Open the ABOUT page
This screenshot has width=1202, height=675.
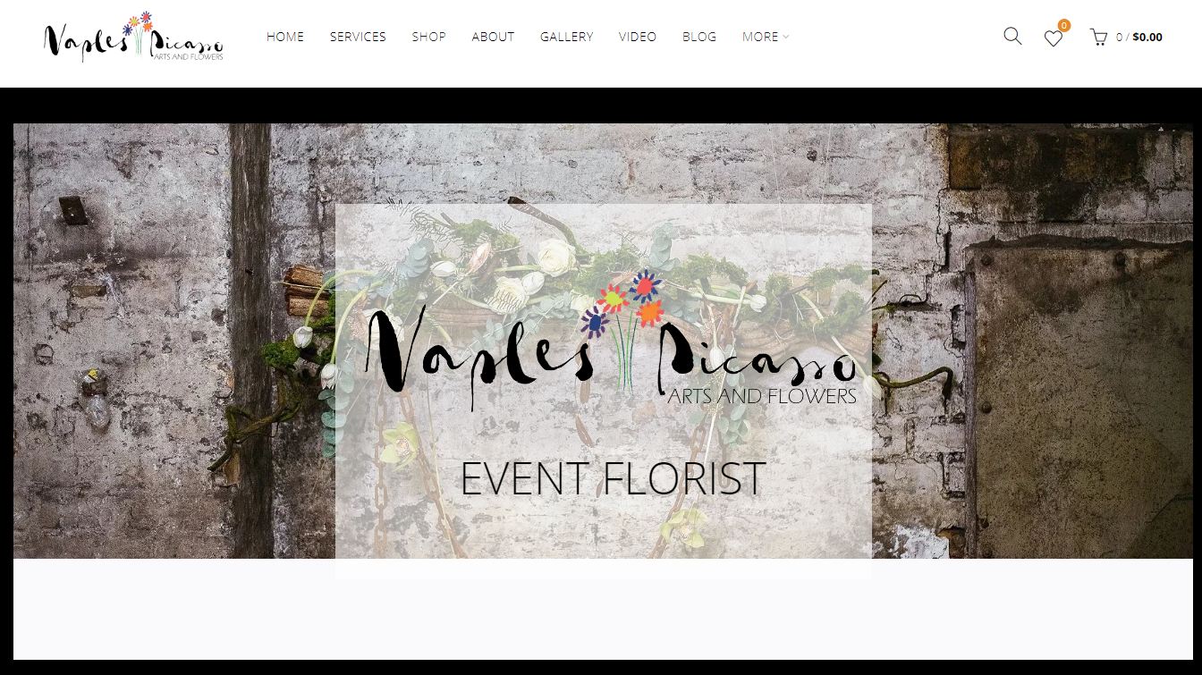493,37
